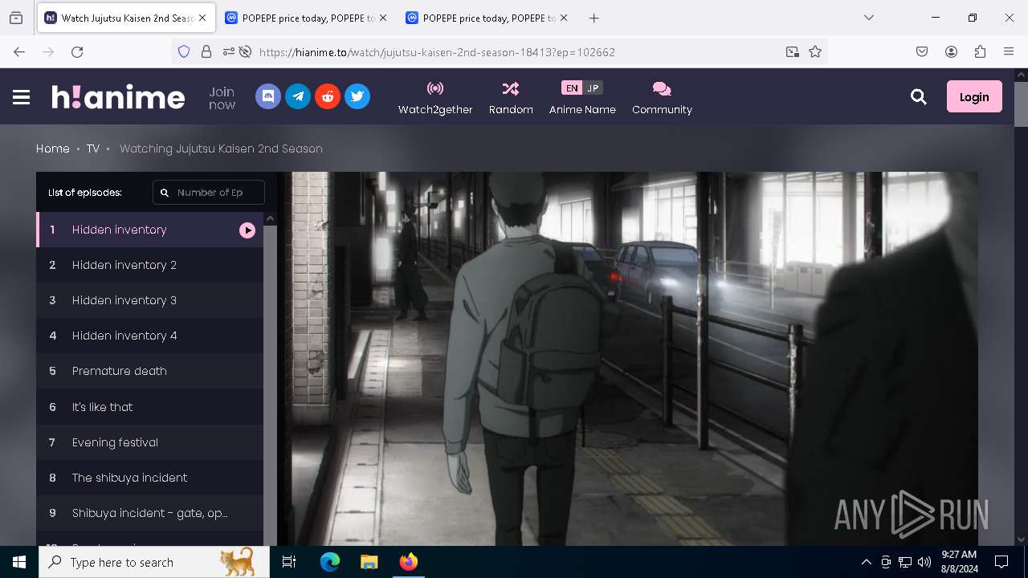Image resolution: width=1028 pixels, height=578 pixels.
Task: Open a new browser tab
Action: (x=594, y=18)
